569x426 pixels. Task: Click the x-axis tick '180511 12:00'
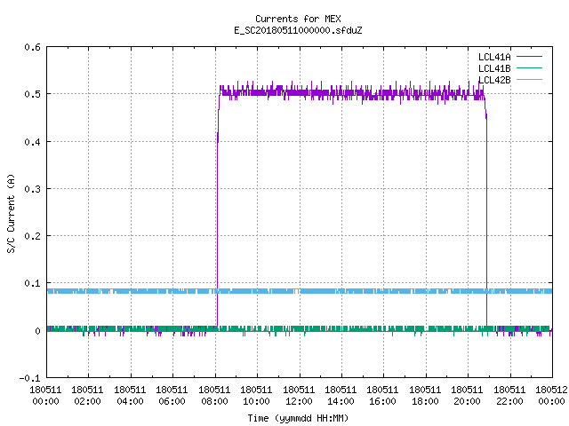tap(299, 396)
